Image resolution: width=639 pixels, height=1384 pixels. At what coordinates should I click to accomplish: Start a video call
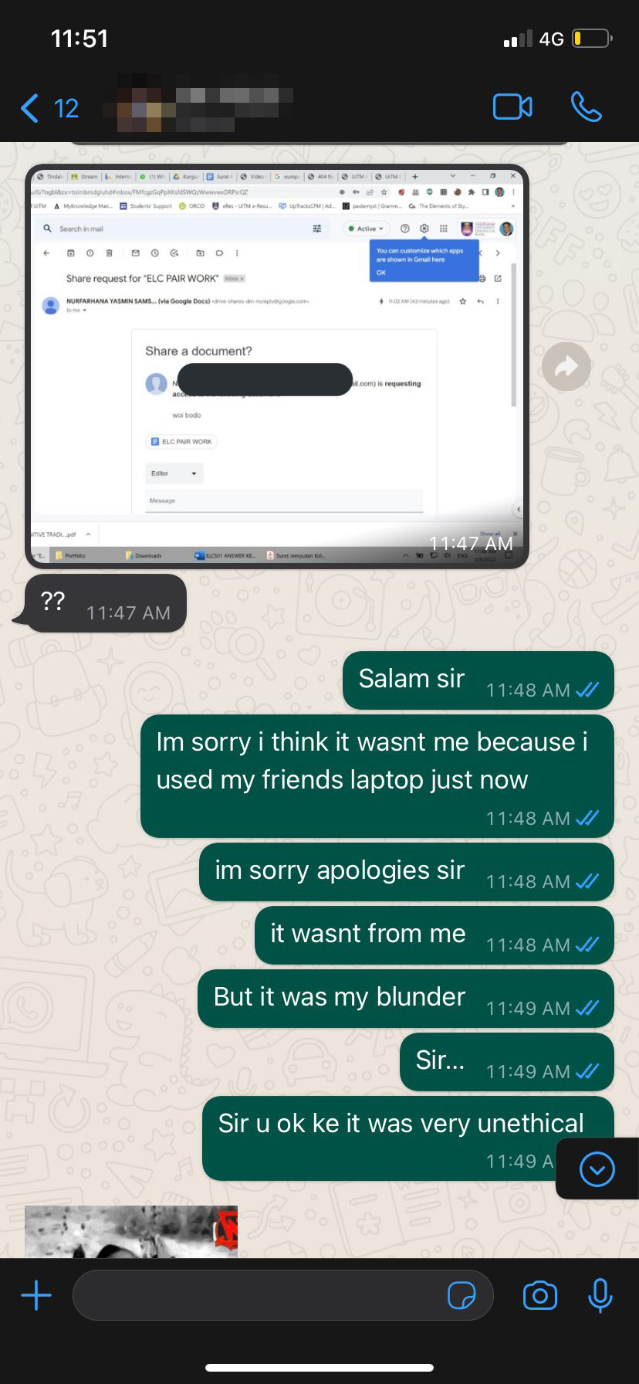pos(512,107)
